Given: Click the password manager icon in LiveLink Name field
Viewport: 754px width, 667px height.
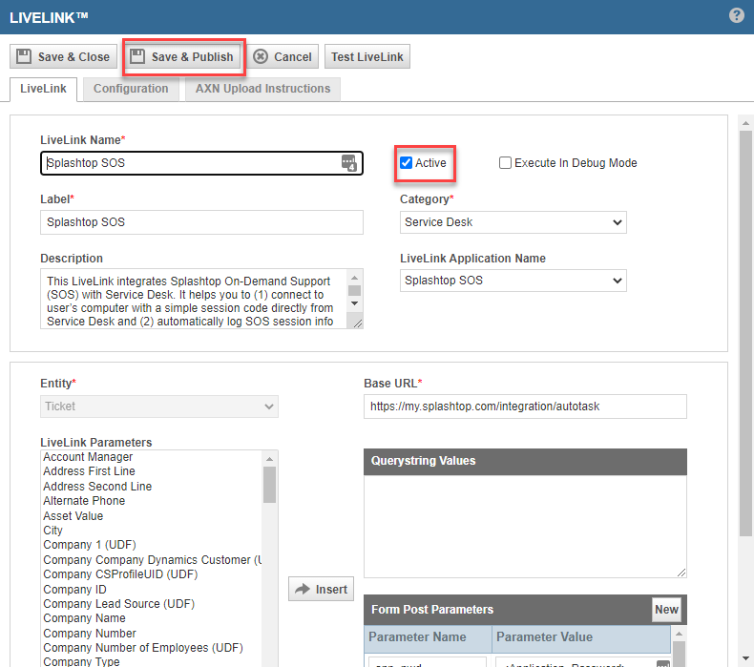Looking at the screenshot, I should 349,163.
